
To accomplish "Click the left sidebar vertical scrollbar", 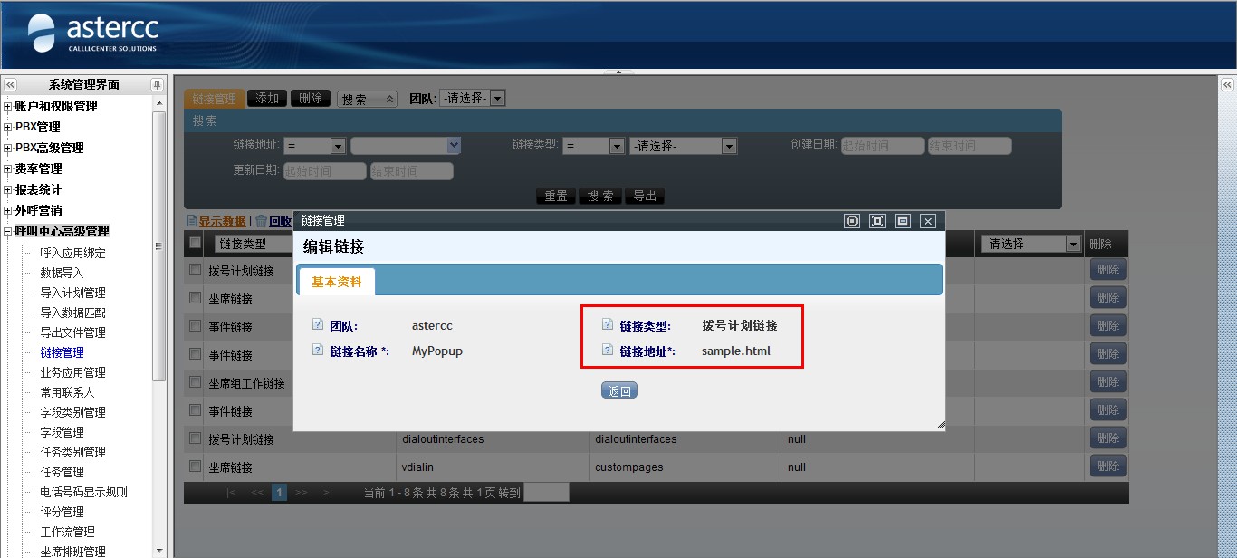I will point(159,245).
